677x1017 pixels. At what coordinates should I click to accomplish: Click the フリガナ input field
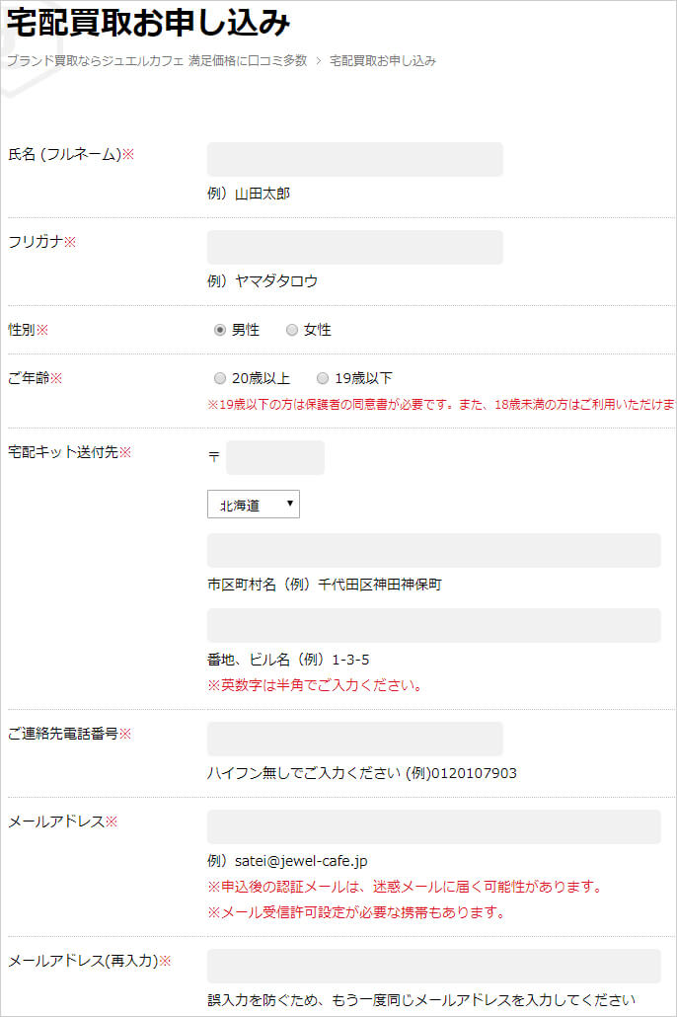click(354, 247)
